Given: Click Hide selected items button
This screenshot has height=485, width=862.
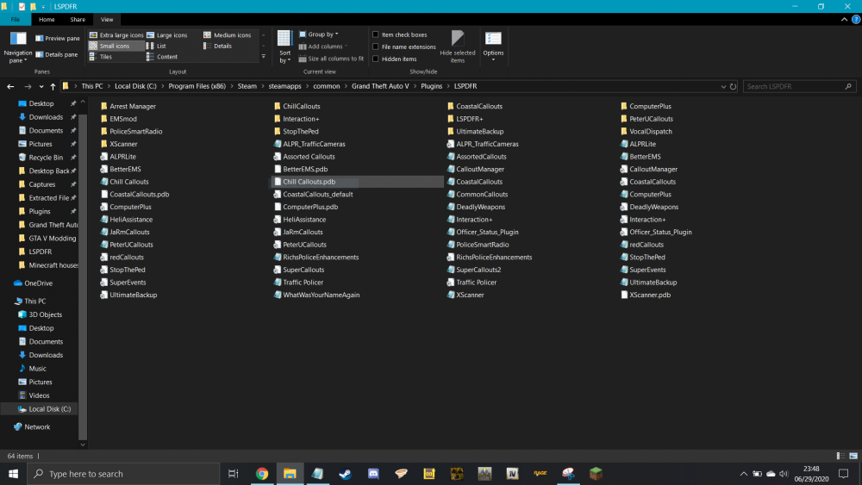Looking at the screenshot, I should [x=458, y=47].
